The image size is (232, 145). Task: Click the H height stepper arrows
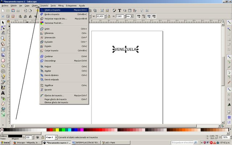tap(125, 16)
